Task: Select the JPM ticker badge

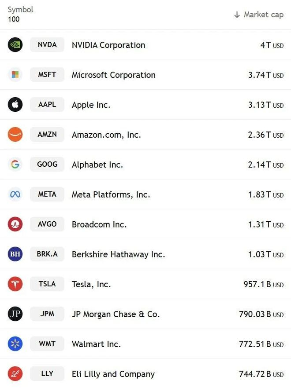Action: [x=47, y=314]
